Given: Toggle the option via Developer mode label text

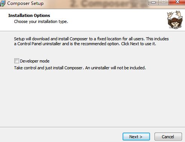Looking at the screenshot, I should pos(35,61).
